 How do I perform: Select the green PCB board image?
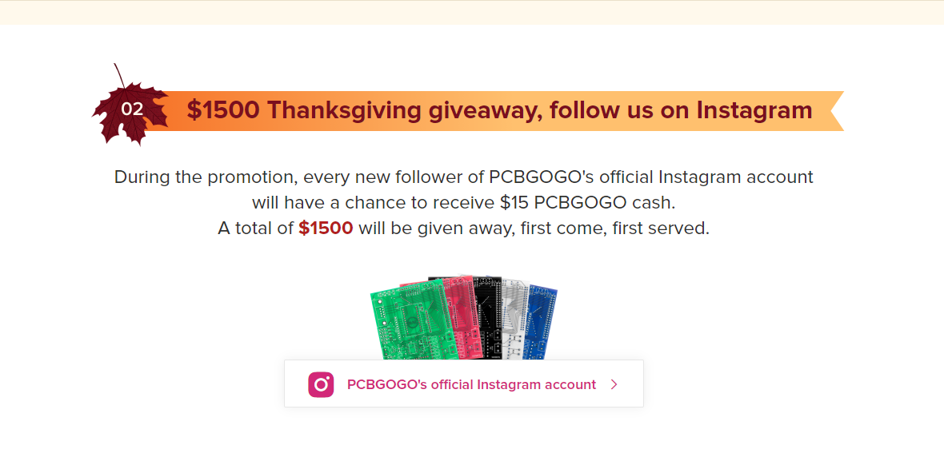(x=408, y=322)
